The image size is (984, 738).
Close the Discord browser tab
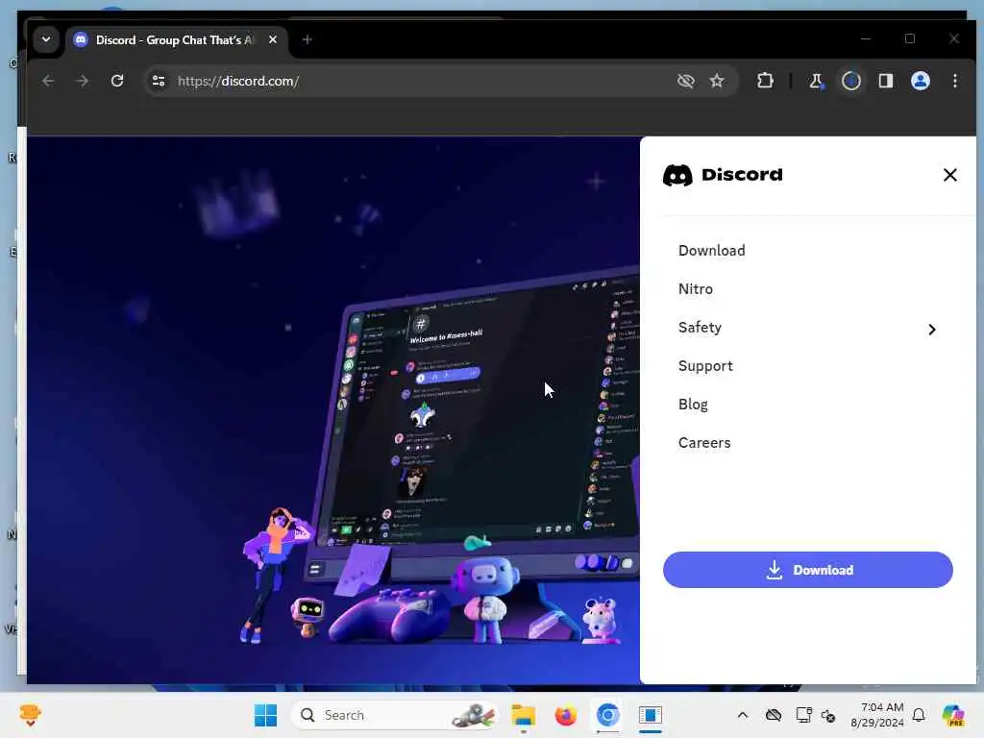click(272, 39)
